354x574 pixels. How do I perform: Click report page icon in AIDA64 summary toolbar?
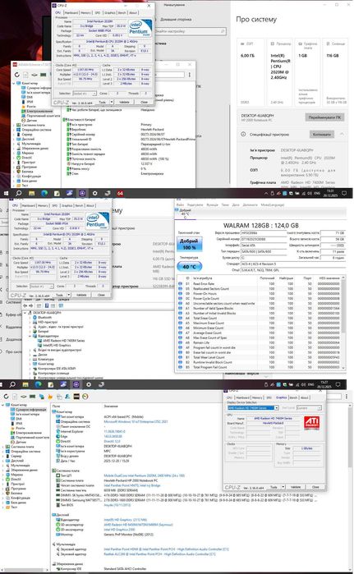coord(15,397)
